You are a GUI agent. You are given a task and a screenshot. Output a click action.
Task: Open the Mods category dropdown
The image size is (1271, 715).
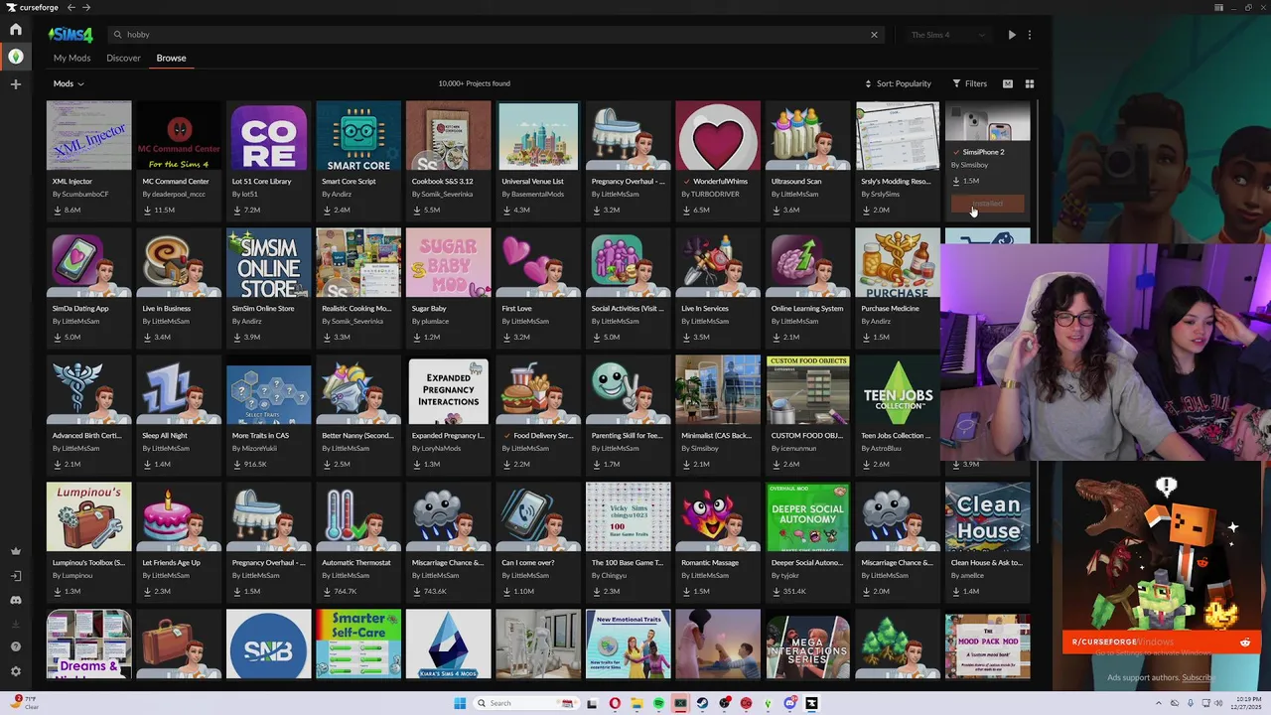tap(69, 83)
